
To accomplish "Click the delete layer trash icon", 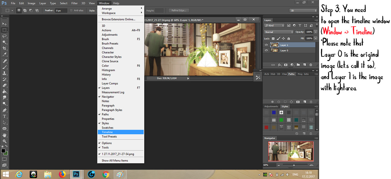I will (311, 65).
